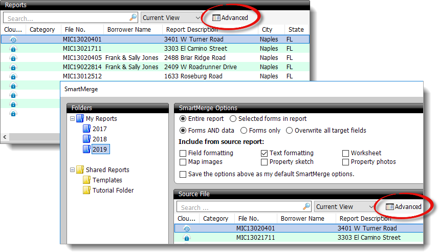Select the Forms only radio button
The width and height of the screenshot is (439, 252).
point(244,131)
